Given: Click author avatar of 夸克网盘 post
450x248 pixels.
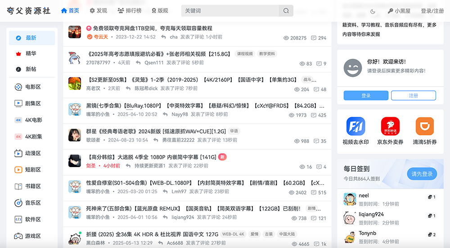Looking at the screenshot, I should (75, 32).
